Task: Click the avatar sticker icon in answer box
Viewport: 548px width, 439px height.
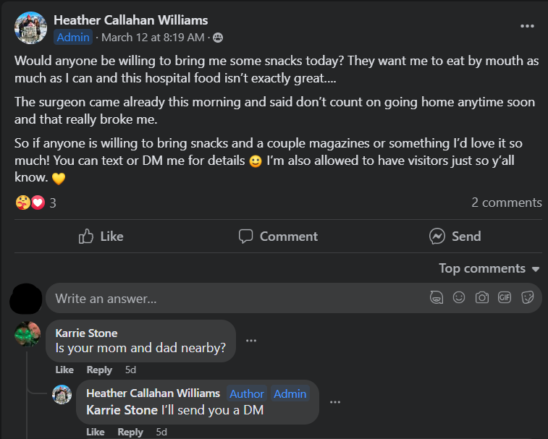Action: pyautogui.click(x=437, y=297)
